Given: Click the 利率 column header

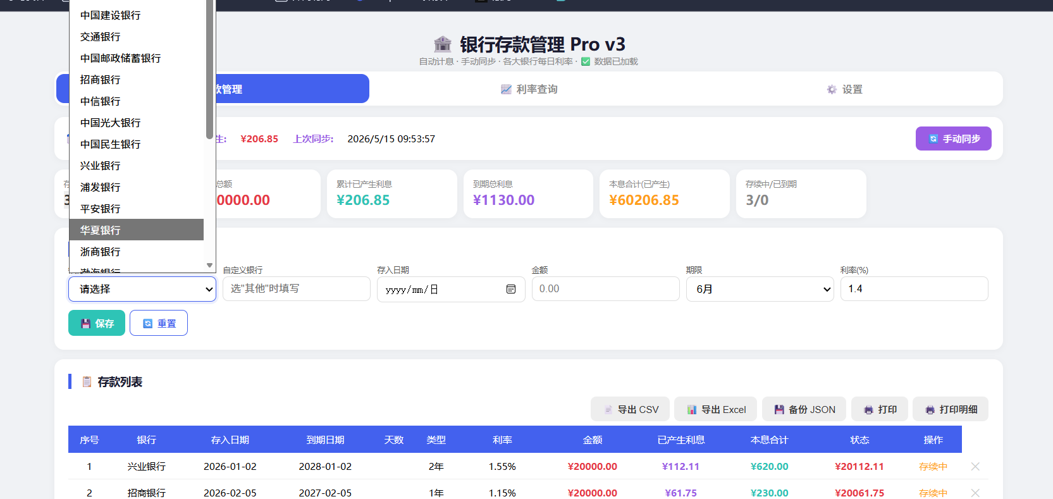Looking at the screenshot, I should pyautogui.click(x=502, y=440).
